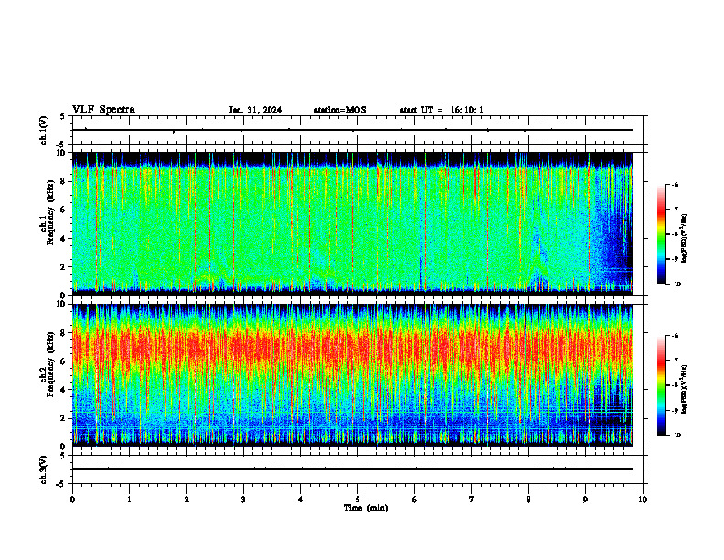The height and width of the screenshot is (560, 724).
Task: Click the time axis tick label "5"
Action: coord(357,500)
